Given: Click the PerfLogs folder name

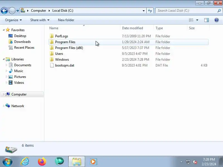Looking at the screenshot, I should click(x=62, y=36).
